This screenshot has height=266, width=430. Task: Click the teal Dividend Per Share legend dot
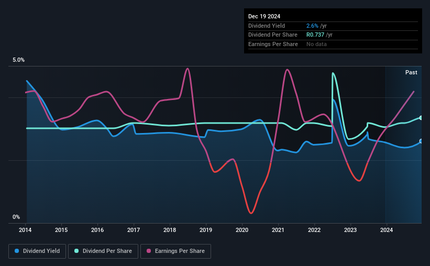(x=76, y=251)
